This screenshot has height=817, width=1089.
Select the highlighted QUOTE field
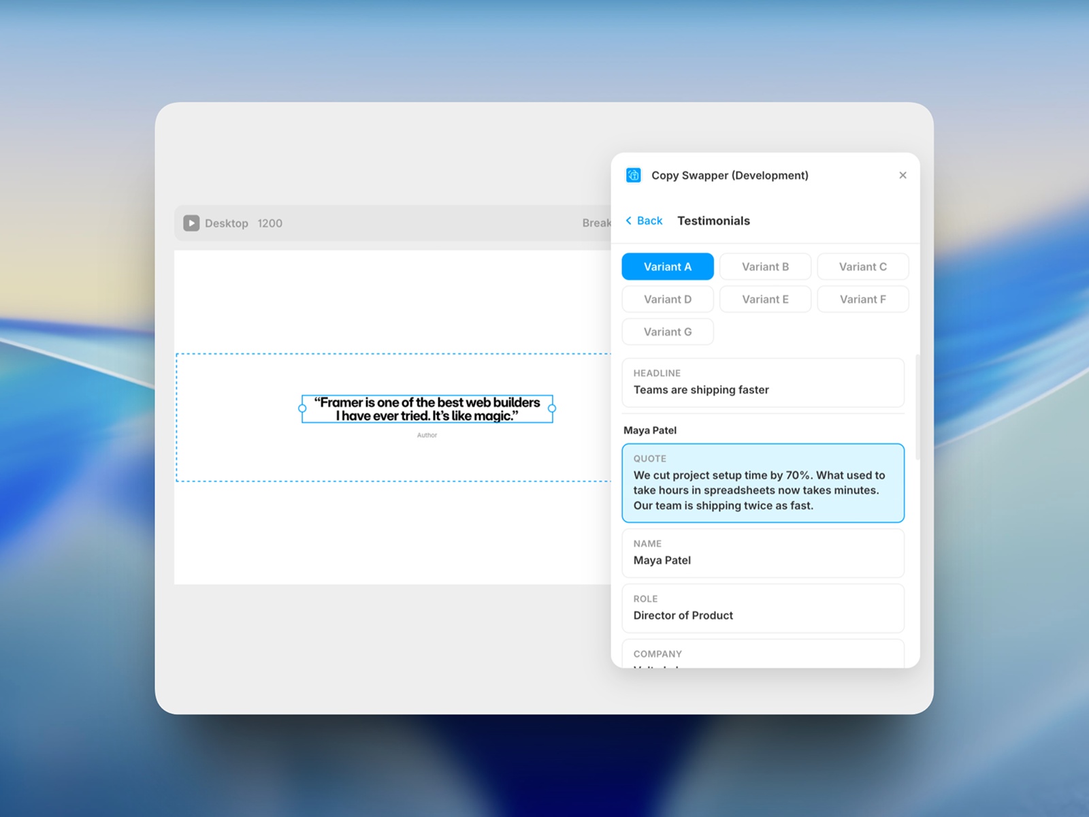[x=762, y=483]
